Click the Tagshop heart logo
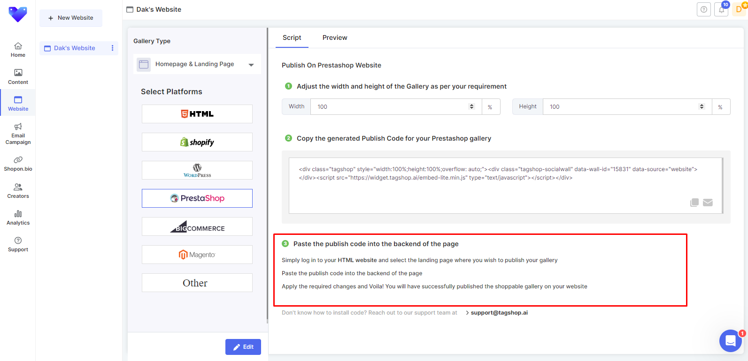This screenshot has height=361, width=748. [18, 15]
